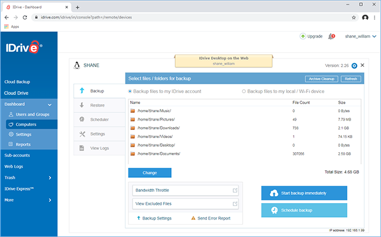Click the cloud icon on Start backup
Screen dimensions: 381x237
(x=274, y=193)
